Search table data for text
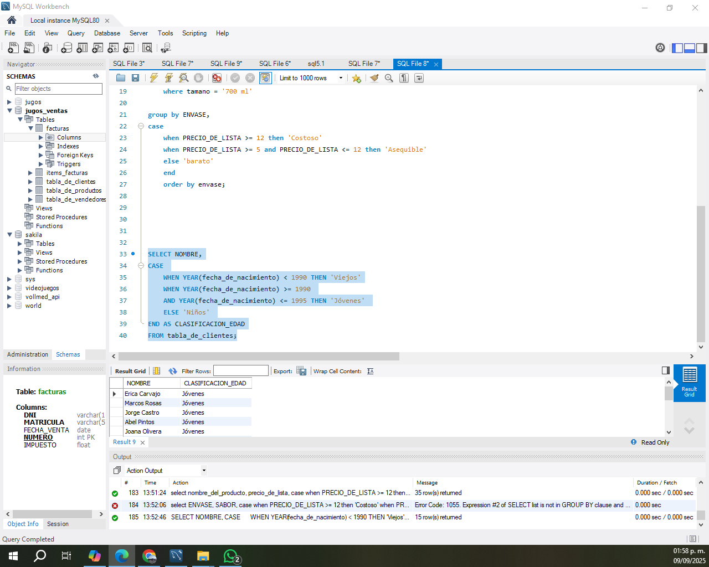Screen dimensions: 709x567 pyautogui.click(x=147, y=48)
